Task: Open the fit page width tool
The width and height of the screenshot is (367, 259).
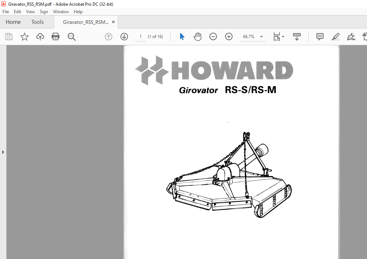Action: (x=277, y=37)
